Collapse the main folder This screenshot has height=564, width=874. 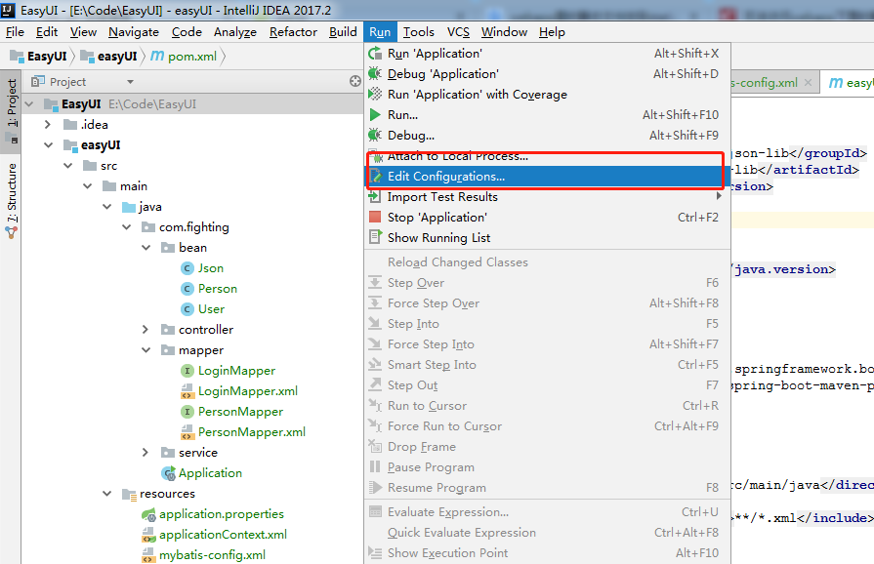tap(88, 186)
